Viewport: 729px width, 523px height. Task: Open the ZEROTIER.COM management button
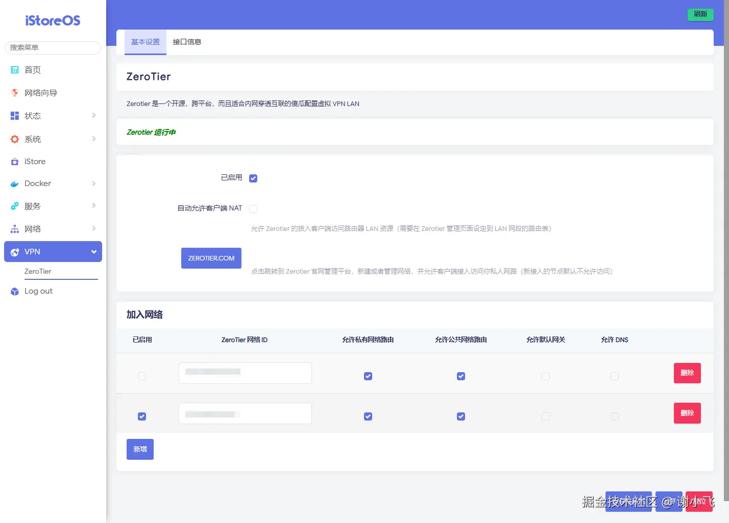tap(211, 258)
